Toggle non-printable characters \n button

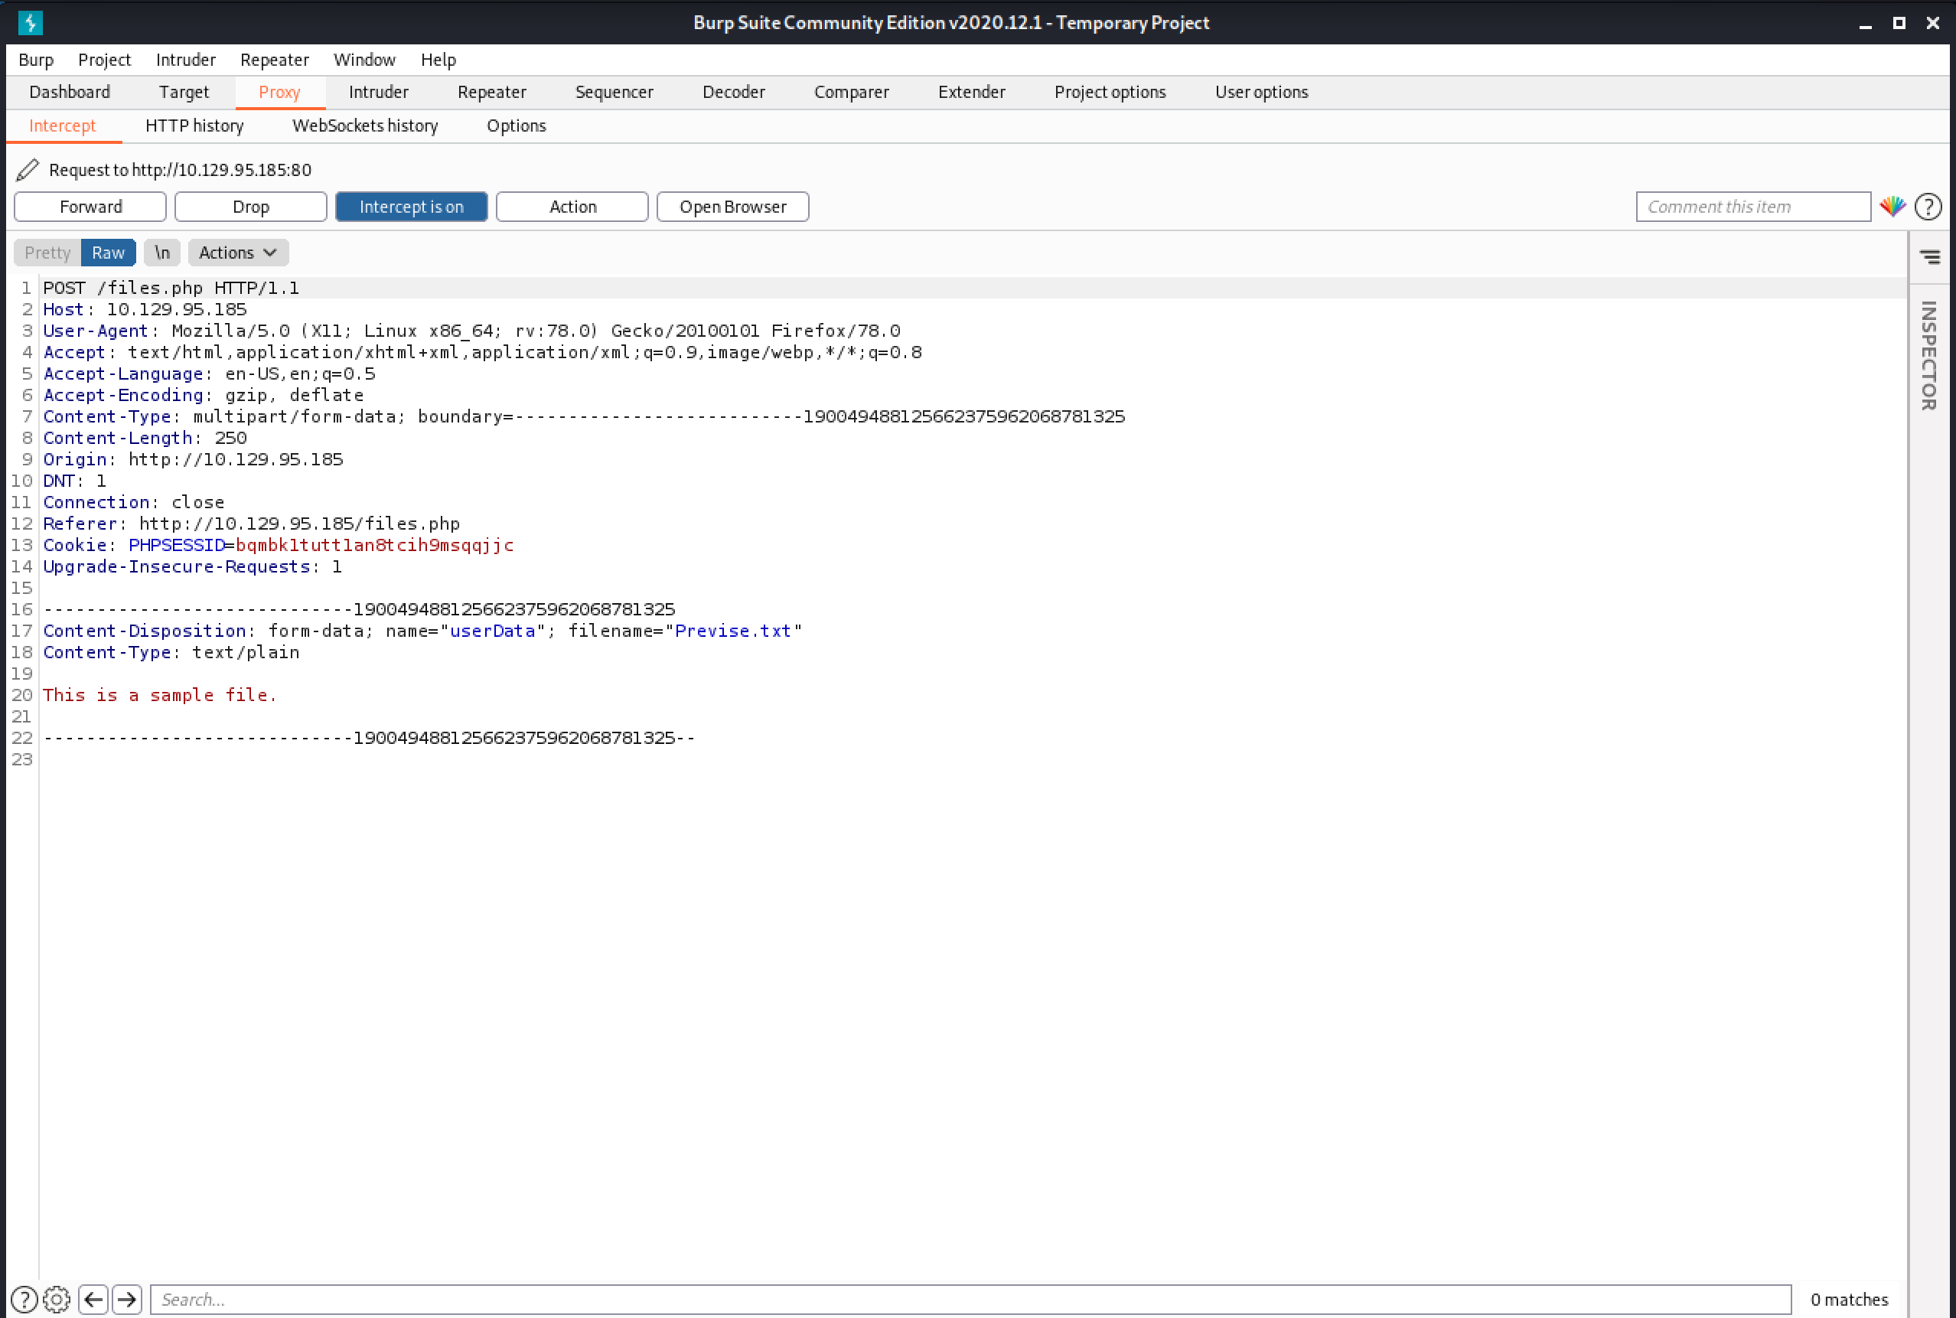pyautogui.click(x=161, y=252)
